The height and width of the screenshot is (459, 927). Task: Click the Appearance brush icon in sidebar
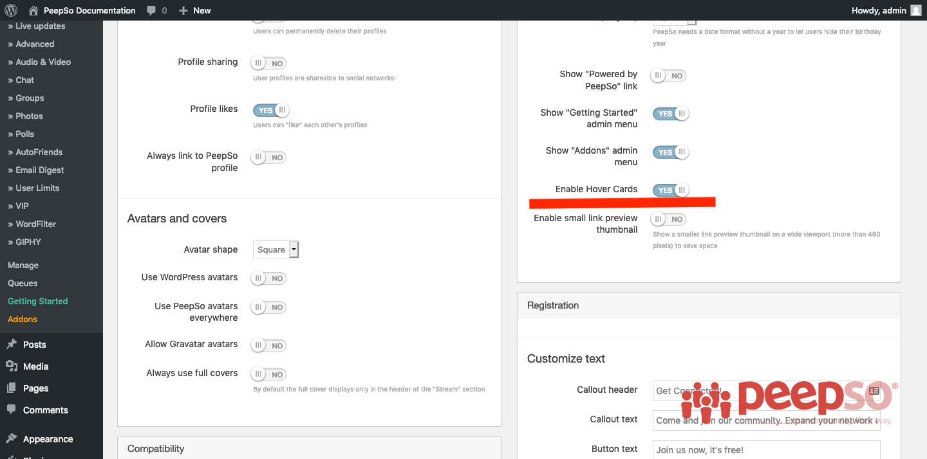coord(12,439)
